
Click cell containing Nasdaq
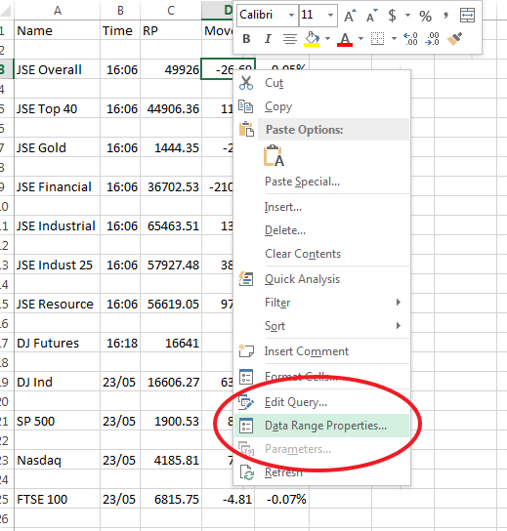click(57, 460)
